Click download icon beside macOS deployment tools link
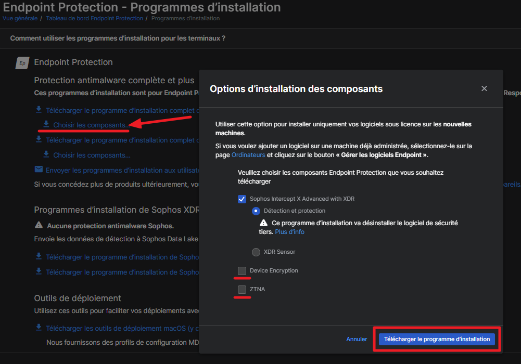The height and width of the screenshot is (364, 521). point(39,328)
